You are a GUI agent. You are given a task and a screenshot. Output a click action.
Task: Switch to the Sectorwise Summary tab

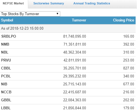pos(49,3)
